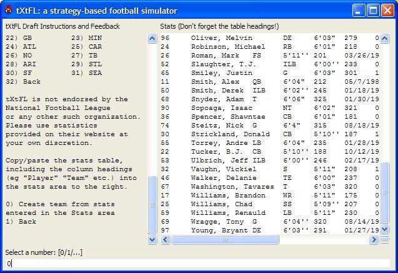Click the 'Oliver, Melvin' line in stats area
Screen dimensions: 398x273
219,37
